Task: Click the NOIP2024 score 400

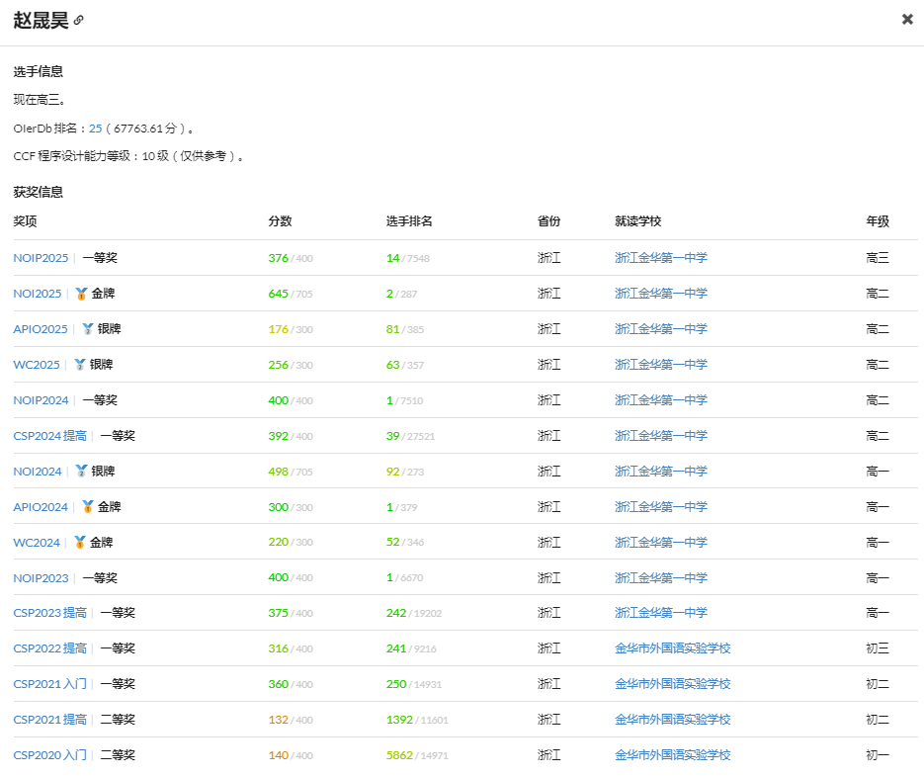Action: [278, 400]
